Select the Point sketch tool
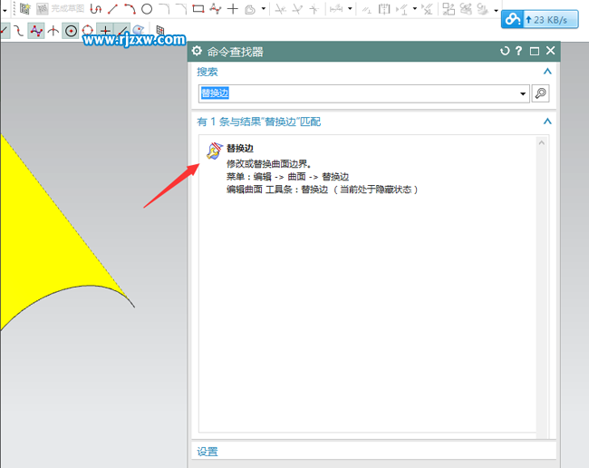This screenshot has width=589, height=468. (233, 9)
